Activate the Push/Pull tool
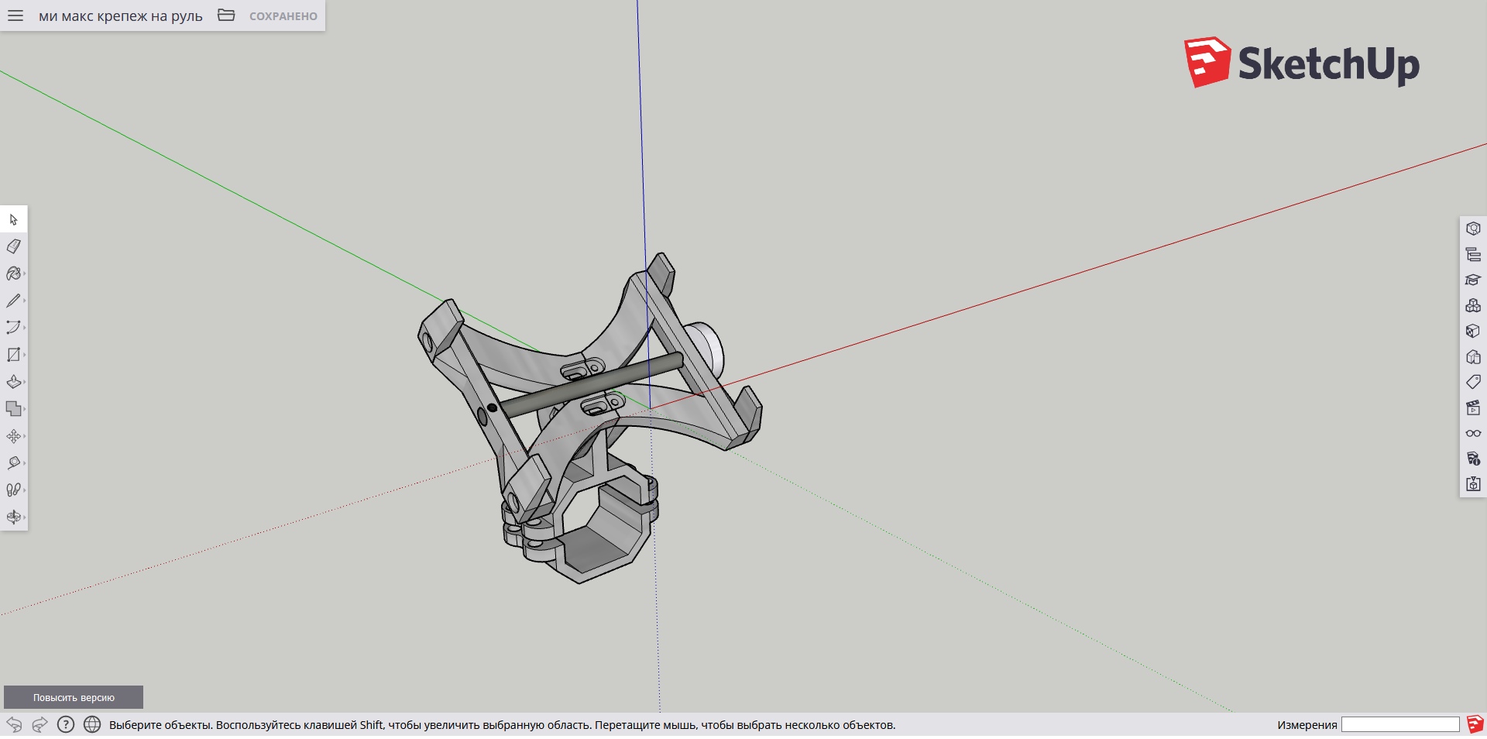This screenshot has width=1487, height=739. pos(14,382)
